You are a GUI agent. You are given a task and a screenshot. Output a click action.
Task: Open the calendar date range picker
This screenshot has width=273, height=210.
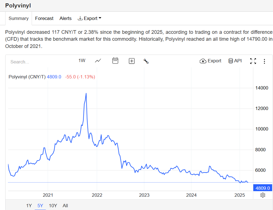(115, 61)
